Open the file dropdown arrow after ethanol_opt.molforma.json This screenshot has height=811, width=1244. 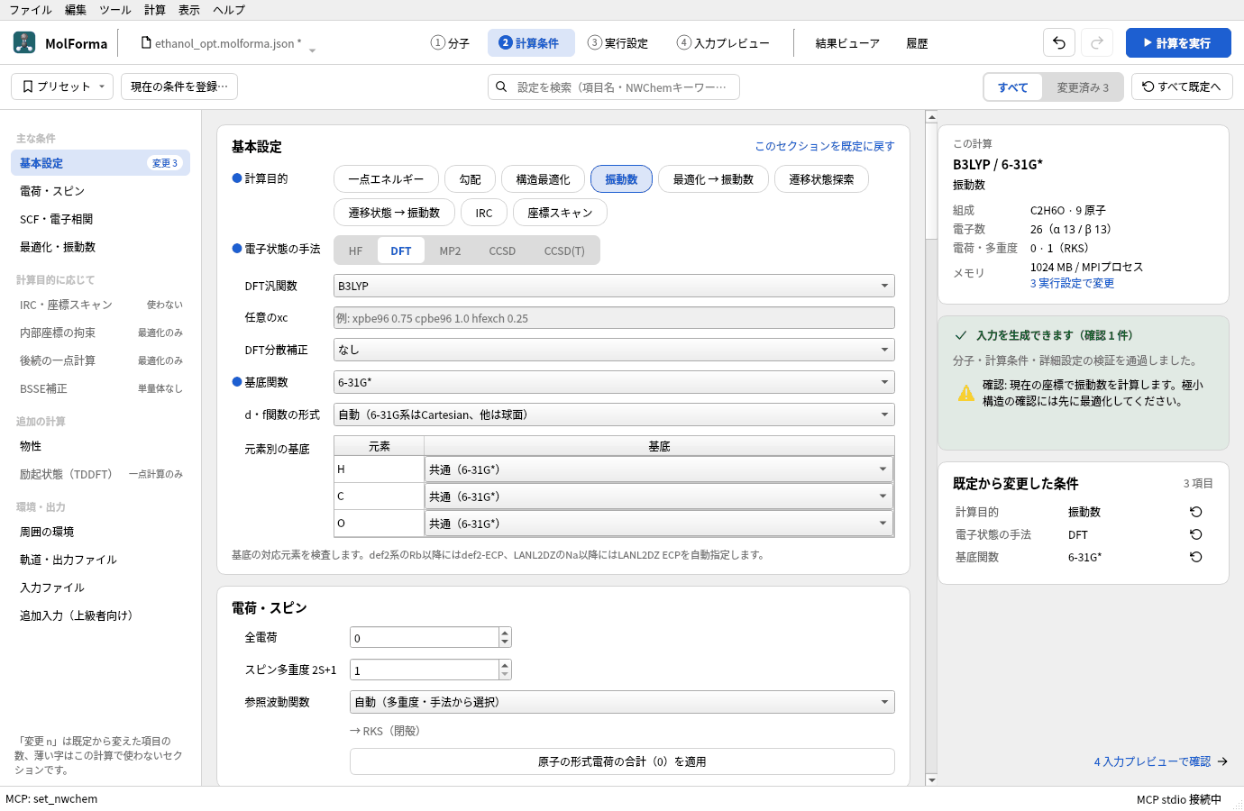pos(312,50)
